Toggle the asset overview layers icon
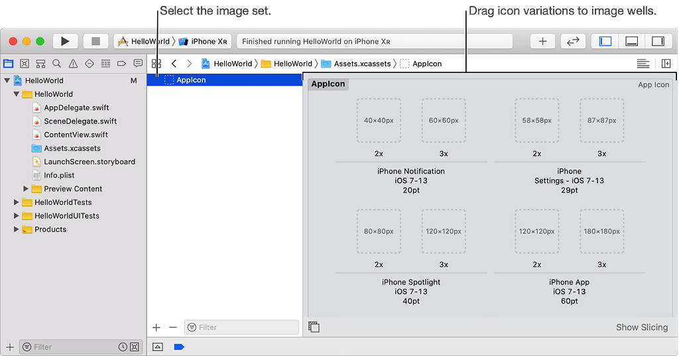This screenshot has width=679, height=356. [314, 327]
